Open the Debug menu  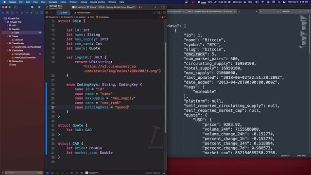tap(84, 2)
